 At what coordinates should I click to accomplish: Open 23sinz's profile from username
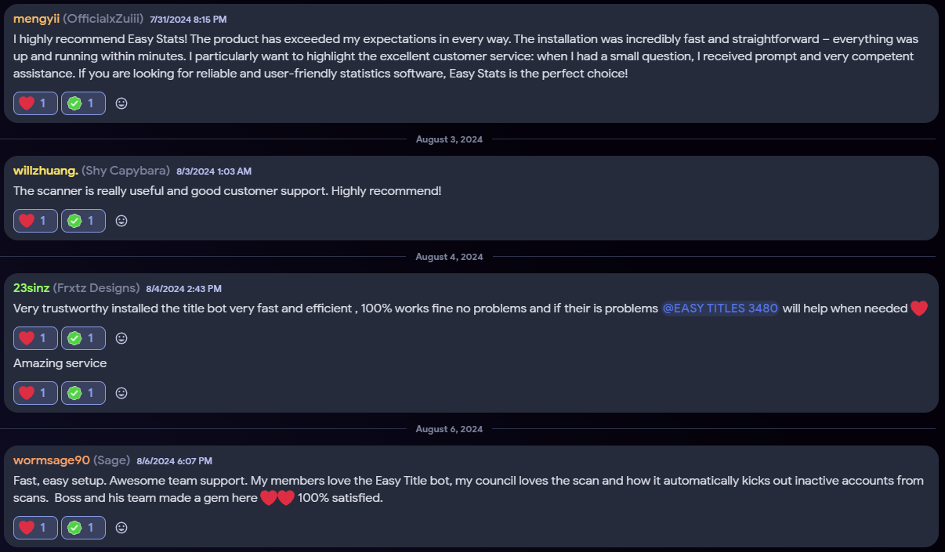click(x=31, y=288)
